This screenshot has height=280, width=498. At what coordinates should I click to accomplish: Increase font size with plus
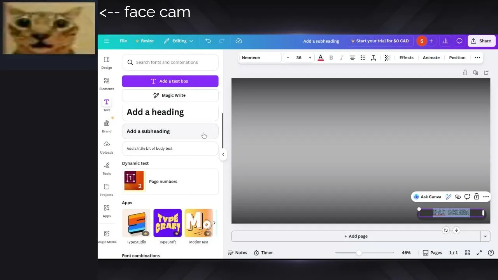point(310,58)
